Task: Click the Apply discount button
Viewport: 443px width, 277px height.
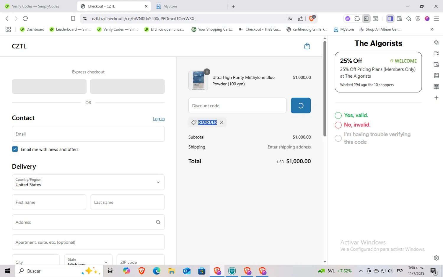Action: (x=301, y=105)
